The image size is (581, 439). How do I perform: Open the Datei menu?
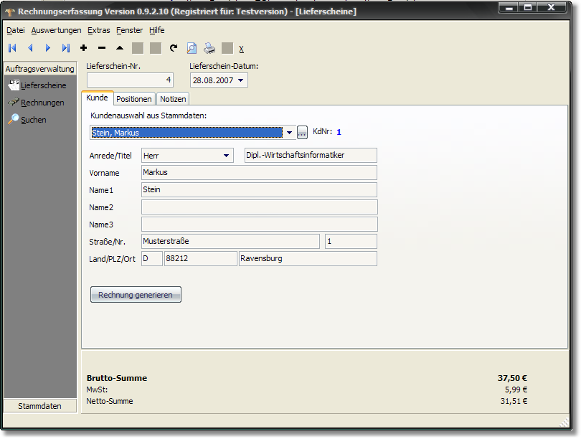16,30
